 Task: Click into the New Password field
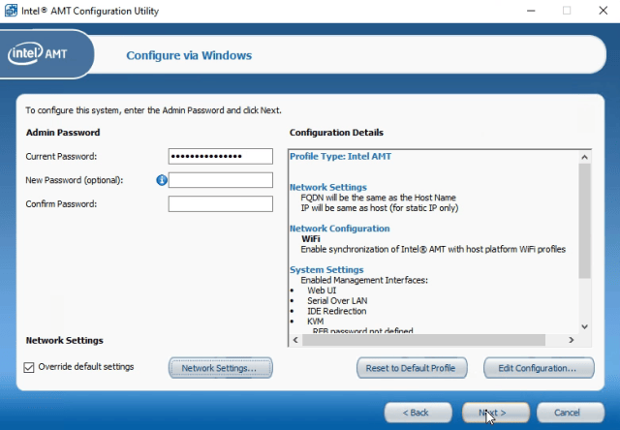tap(221, 180)
